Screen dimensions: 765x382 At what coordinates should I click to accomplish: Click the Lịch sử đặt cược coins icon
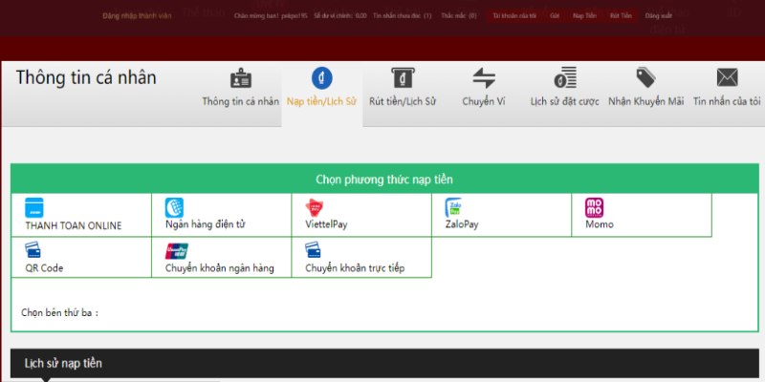[x=565, y=79]
